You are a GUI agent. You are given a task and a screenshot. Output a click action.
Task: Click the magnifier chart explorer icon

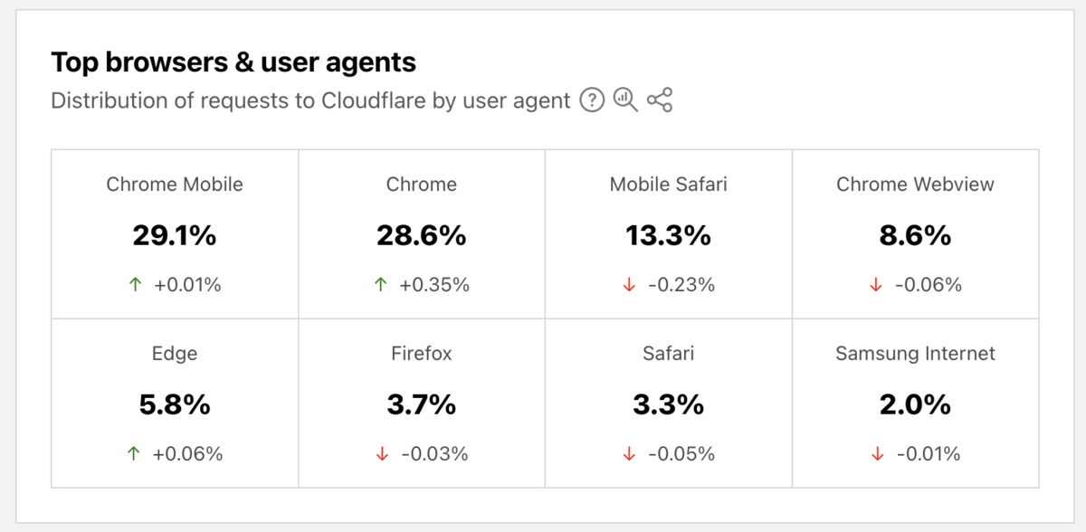625,100
